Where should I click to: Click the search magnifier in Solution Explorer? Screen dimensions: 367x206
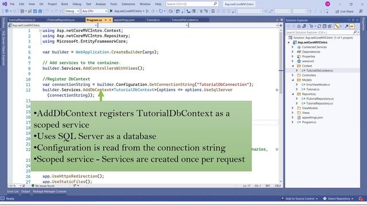point(355,32)
